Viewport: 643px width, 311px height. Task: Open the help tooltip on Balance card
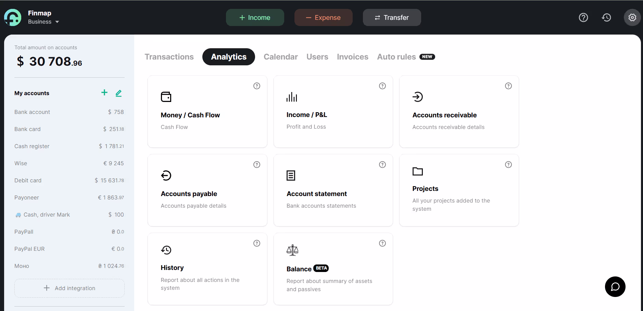tap(382, 243)
